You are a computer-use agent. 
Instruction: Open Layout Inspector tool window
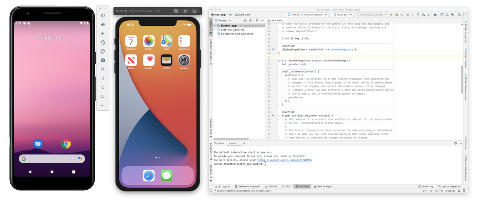[x=449, y=187]
